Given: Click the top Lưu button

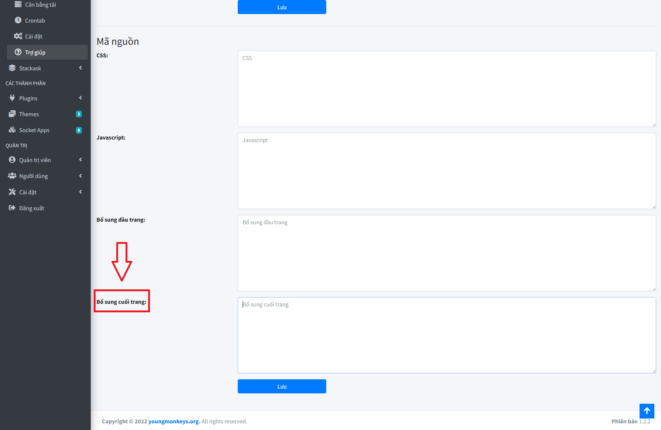Looking at the screenshot, I should 282,7.
